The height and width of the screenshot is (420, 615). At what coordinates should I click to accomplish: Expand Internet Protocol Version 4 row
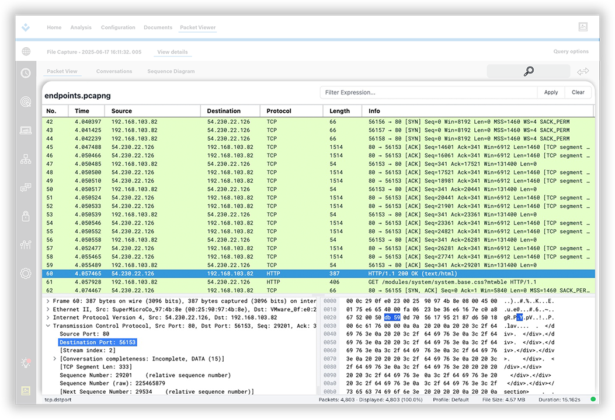(x=48, y=317)
